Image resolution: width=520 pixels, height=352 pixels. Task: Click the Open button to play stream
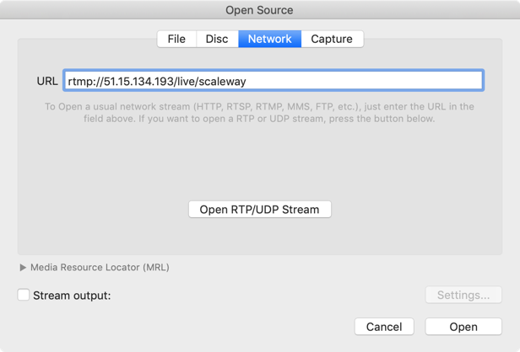coord(463,327)
